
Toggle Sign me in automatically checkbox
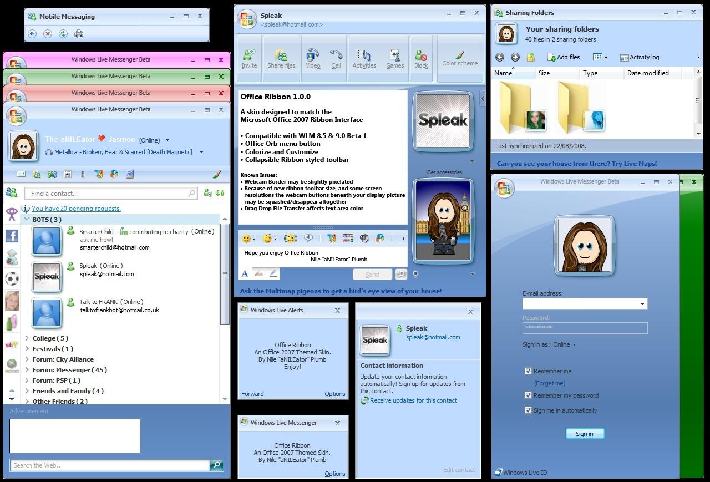[528, 410]
